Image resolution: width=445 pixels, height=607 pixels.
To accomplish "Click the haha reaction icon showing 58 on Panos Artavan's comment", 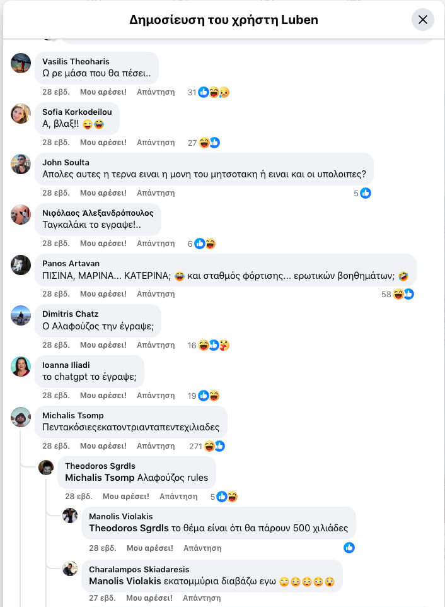I will [x=399, y=294].
